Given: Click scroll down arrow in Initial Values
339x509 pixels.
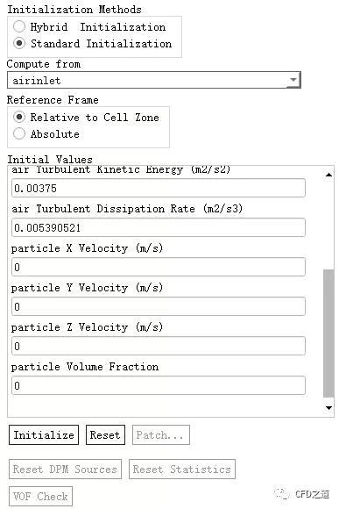Looking at the screenshot, I should click(328, 408).
